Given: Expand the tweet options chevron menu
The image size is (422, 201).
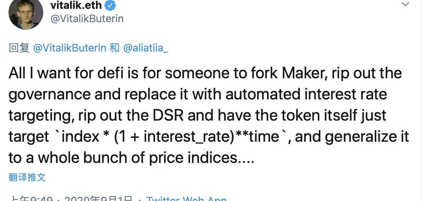Looking at the screenshot, I should pos(405,4).
